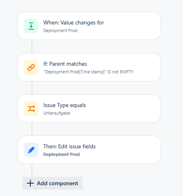Click the 'If: Parent matches' heading
The width and height of the screenshot is (183, 196).
[65, 64]
